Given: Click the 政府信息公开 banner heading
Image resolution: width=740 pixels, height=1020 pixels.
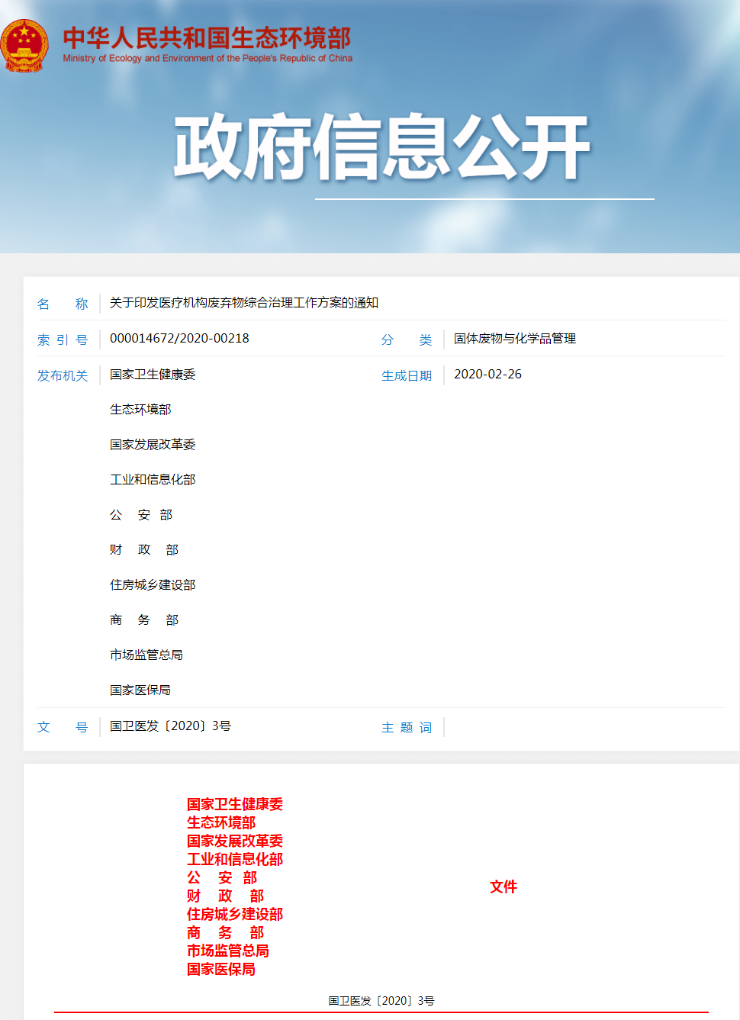Looking at the screenshot, I should point(381,147).
